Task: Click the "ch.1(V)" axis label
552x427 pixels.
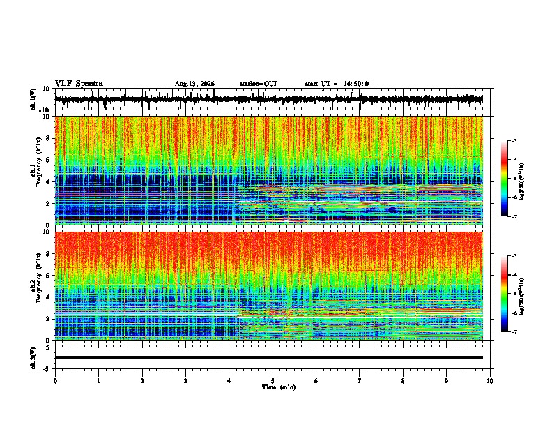Action: coord(33,99)
